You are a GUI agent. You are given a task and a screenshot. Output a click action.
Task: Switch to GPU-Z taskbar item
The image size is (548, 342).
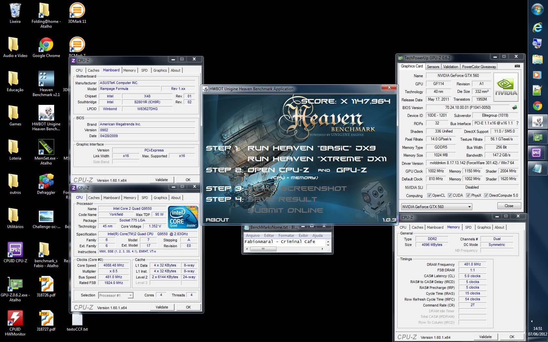[537, 137]
